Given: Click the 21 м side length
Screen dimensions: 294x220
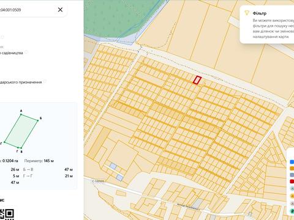Looking at the screenshot, I should 69,176.
